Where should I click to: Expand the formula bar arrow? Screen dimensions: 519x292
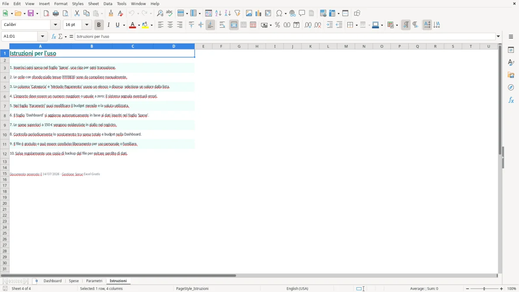pyautogui.click(x=498, y=37)
